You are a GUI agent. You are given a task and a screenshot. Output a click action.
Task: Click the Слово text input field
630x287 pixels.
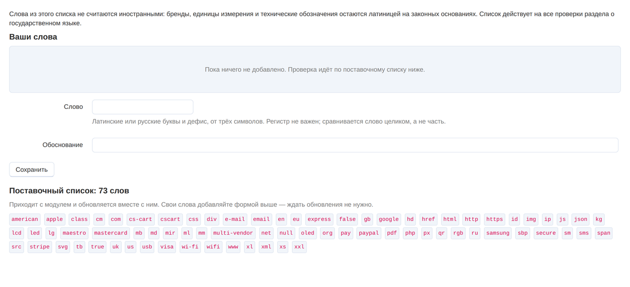click(x=143, y=107)
